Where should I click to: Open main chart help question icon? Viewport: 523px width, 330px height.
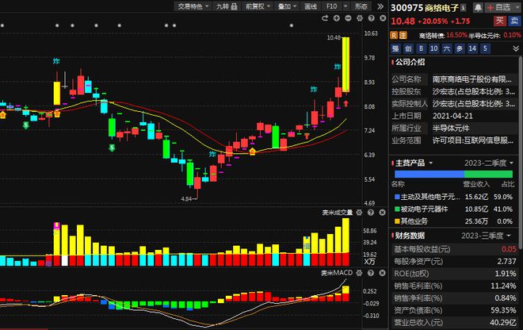point(371,18)
